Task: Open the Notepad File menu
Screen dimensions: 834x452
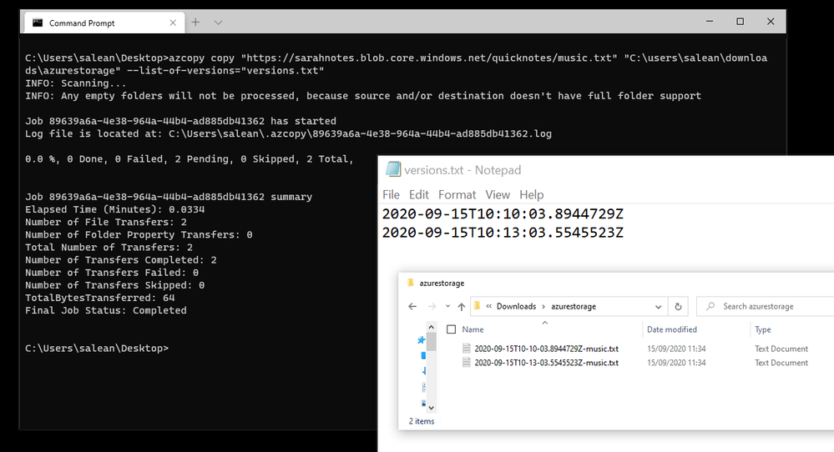Action: point(391,195)
